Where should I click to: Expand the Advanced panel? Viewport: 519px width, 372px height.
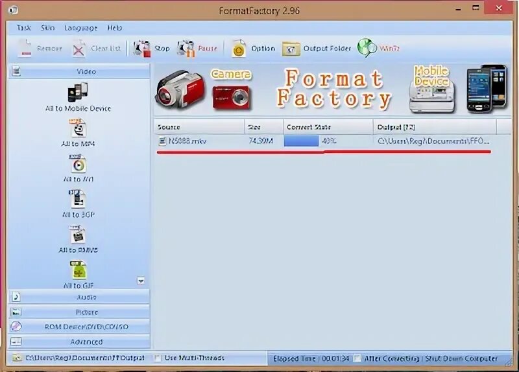click(x=79, y=342)
